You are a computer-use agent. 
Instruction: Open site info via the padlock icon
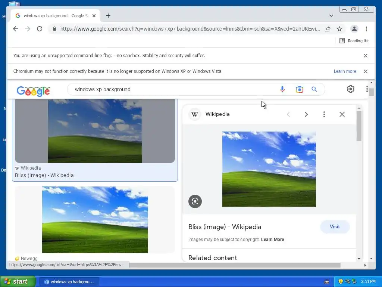coord(54,29)
